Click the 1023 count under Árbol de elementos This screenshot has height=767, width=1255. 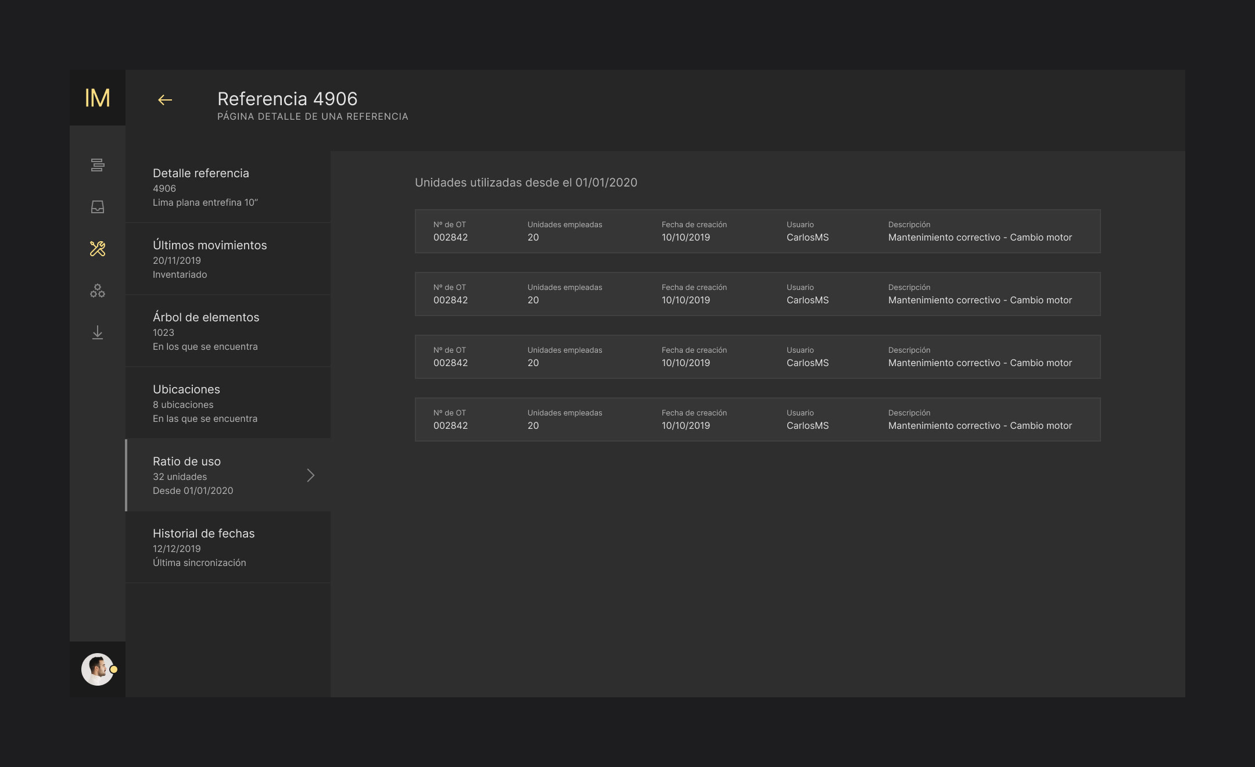point(163,332)
